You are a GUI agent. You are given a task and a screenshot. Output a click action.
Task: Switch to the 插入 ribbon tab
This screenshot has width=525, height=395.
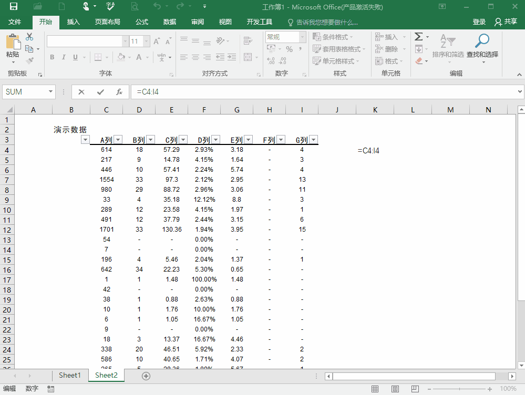[74, 22]
